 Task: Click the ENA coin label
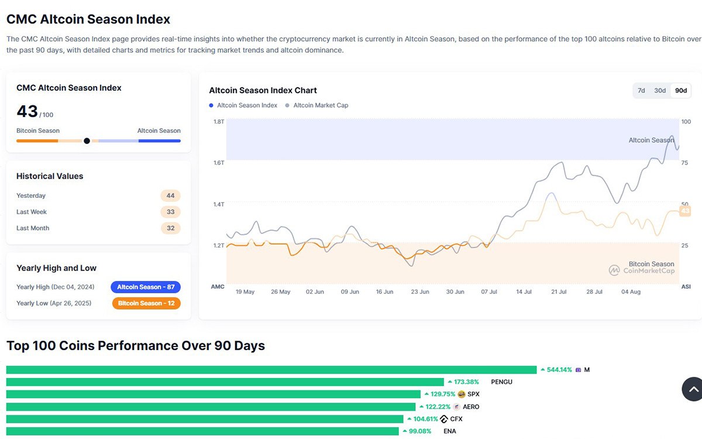449,431
